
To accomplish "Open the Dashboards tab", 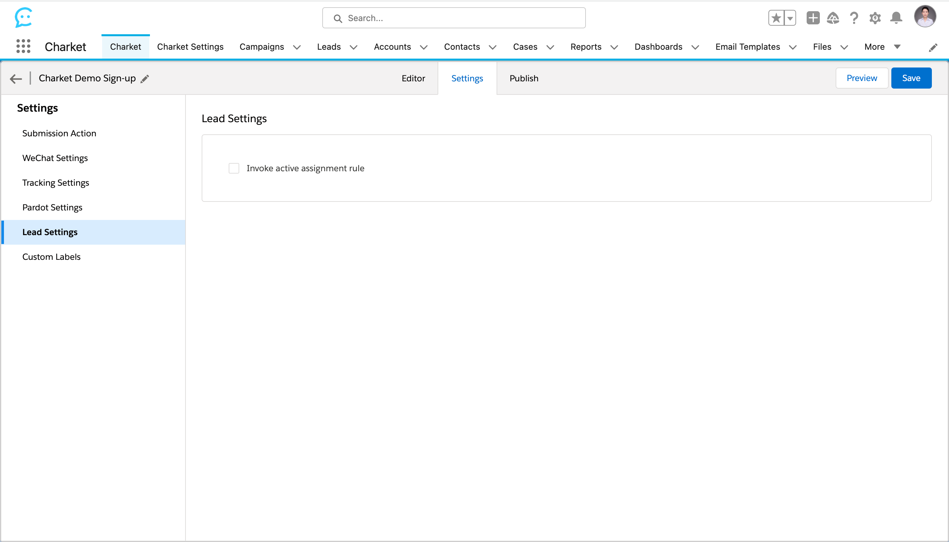I will (x=658, y=46).
